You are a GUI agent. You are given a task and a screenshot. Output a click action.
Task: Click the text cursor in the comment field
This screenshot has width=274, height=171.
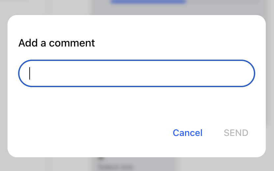point(30,73)
